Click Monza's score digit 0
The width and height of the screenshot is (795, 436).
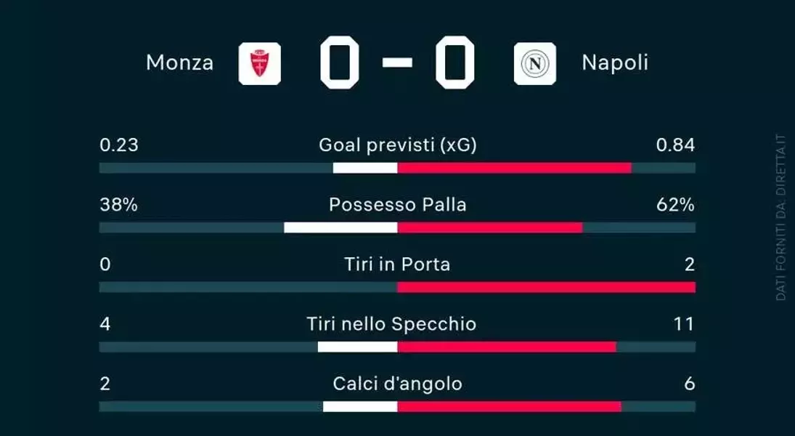[340, 62]
